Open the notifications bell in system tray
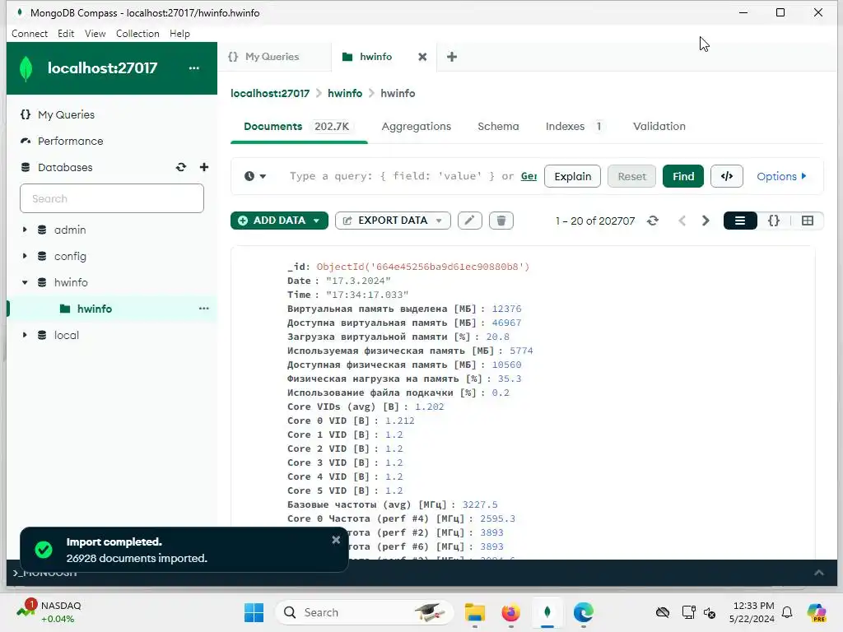 (787, 612)
